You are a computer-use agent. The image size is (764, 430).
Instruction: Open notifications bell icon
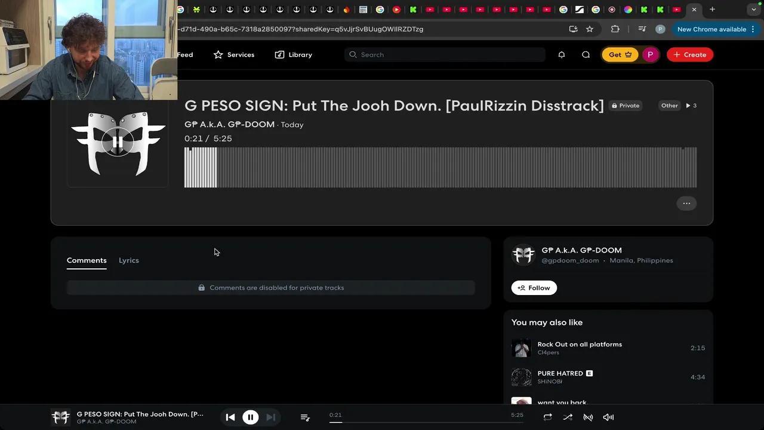pyautogui.click(x=562, y=54)
